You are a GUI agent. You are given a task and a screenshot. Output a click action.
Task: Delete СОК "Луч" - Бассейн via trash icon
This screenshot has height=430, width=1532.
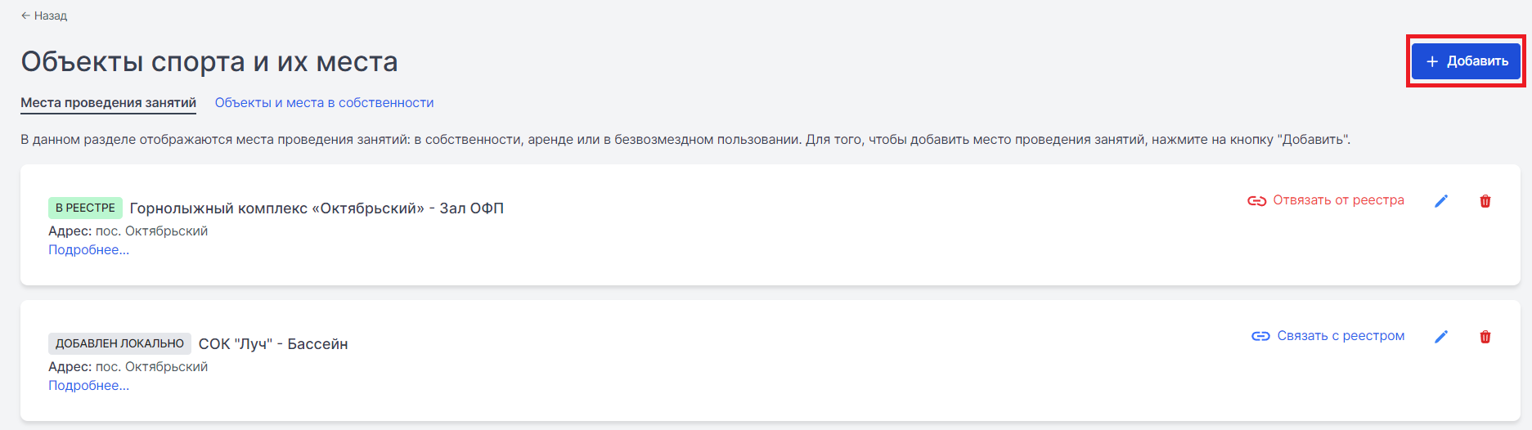(1485, 337)
